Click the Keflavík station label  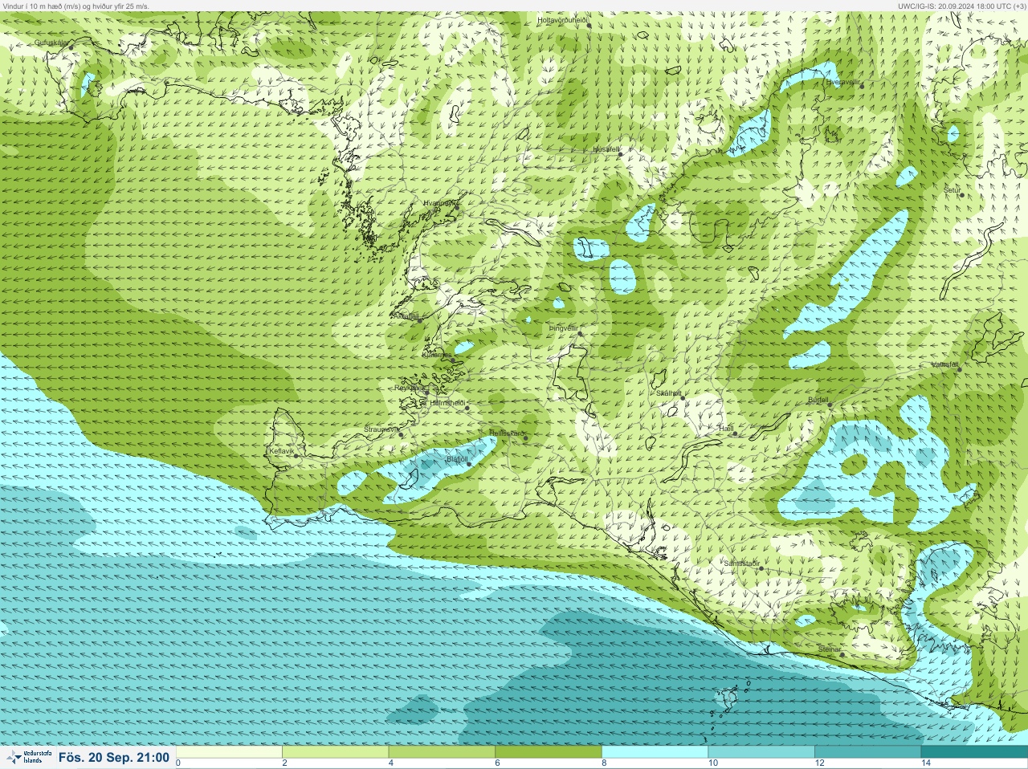click(x=281, y=451)
